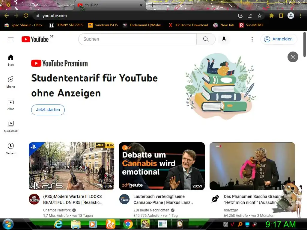Screen dimensions: 307x230
Task: Start voice search with the microphone icon
Action: click(x=224, y=39)
